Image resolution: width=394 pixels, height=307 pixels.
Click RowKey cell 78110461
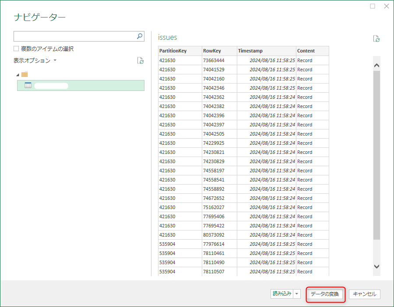[x=219, y=253]
